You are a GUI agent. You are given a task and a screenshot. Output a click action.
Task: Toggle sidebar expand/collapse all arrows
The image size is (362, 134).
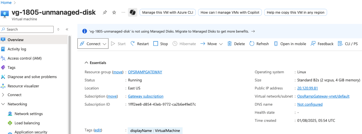pos(58,29)
